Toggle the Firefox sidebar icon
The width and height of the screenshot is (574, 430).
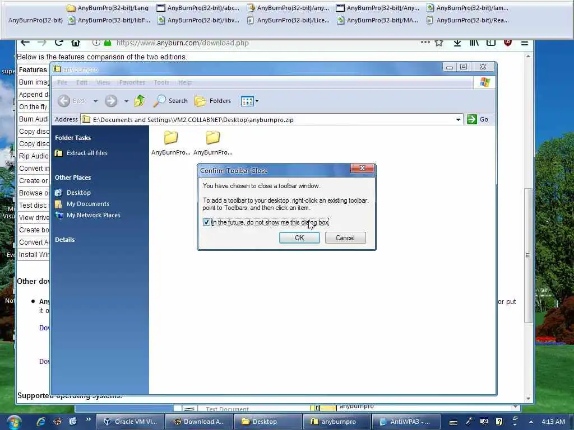tap(491, 43)
